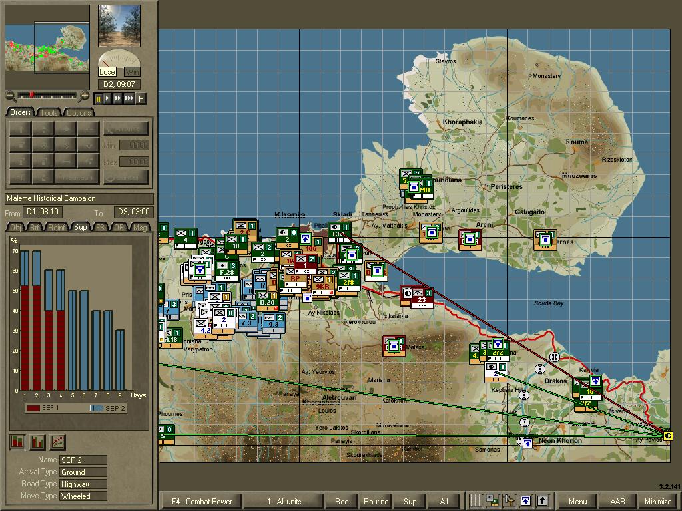The height and width of the screenshot is (511, 682).
Task: Click the Minimize button
Action: tap(657, 502)
